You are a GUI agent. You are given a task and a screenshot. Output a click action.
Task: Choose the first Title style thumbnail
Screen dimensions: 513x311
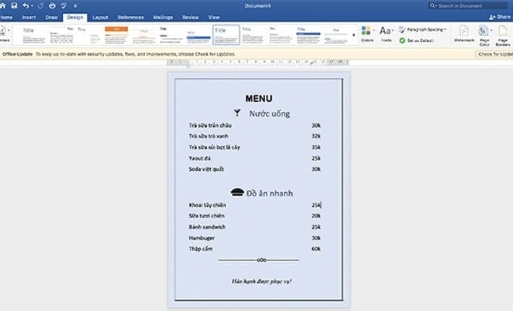pyautogui.click(x=34, y=35)
